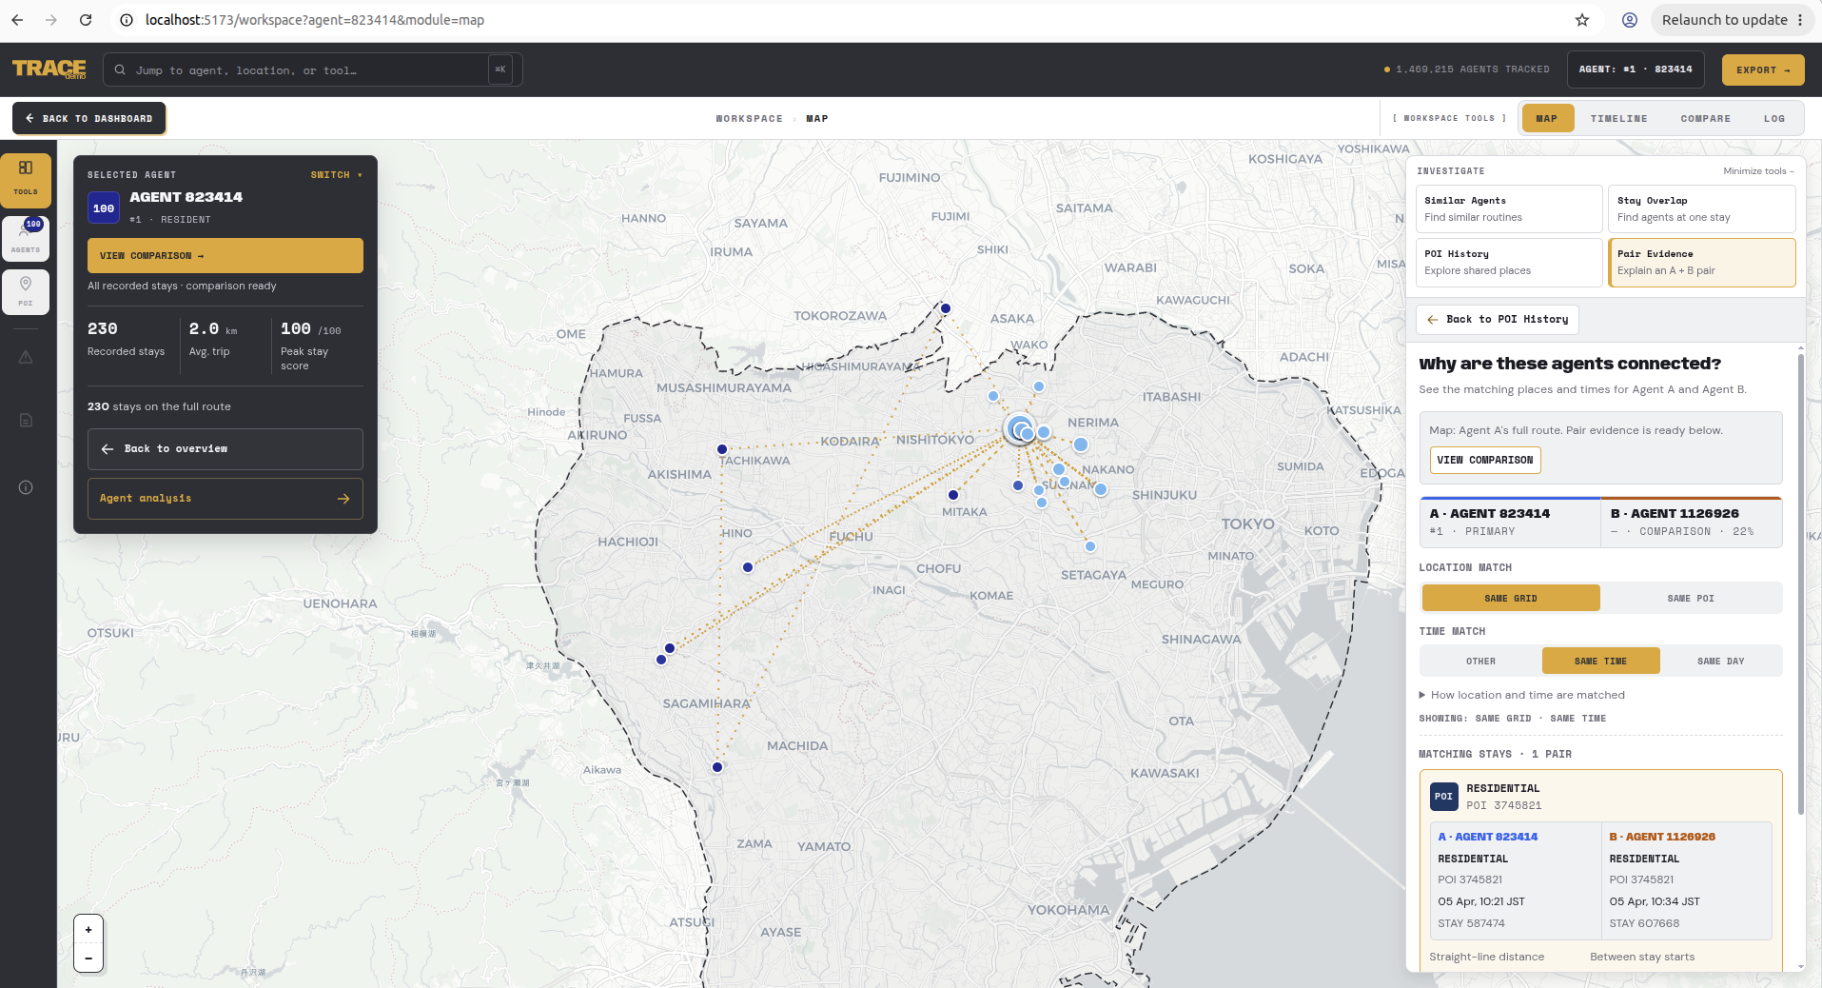Open the browser options menu dots
The width and height of the screenshot is (1822, 988).
click(1800, 20)
